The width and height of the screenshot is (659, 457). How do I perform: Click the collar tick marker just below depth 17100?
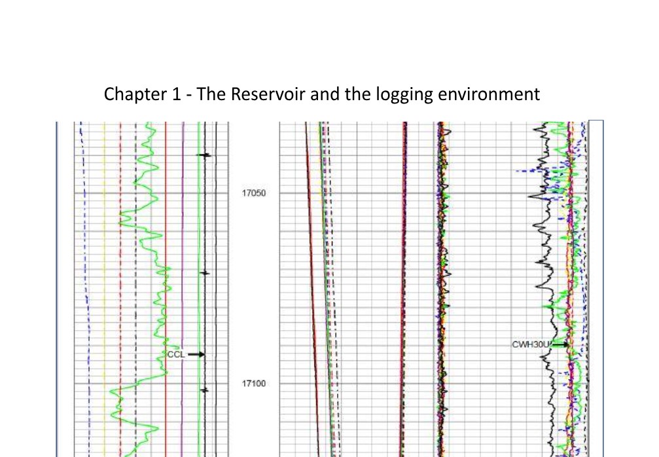[205, 390]
